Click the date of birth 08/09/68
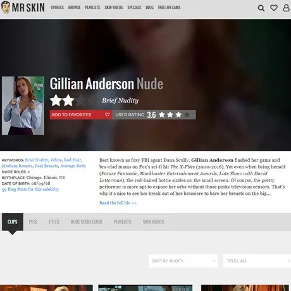The width and height of the screenshot is (291, 291). [x=40, y=183]
